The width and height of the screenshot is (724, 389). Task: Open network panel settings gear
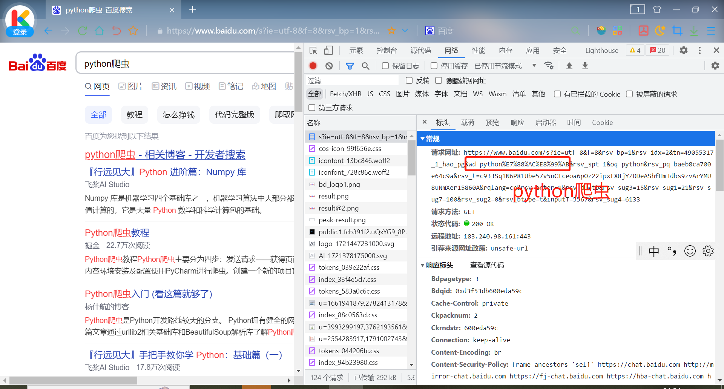pyautogui.click(x=715, y=66)
